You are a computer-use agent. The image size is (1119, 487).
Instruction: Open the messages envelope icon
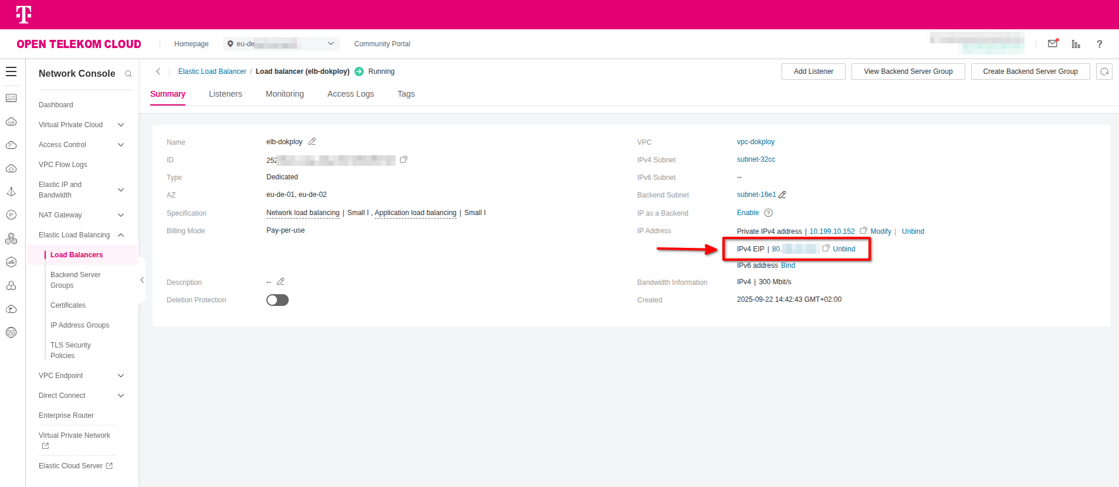1053,44
